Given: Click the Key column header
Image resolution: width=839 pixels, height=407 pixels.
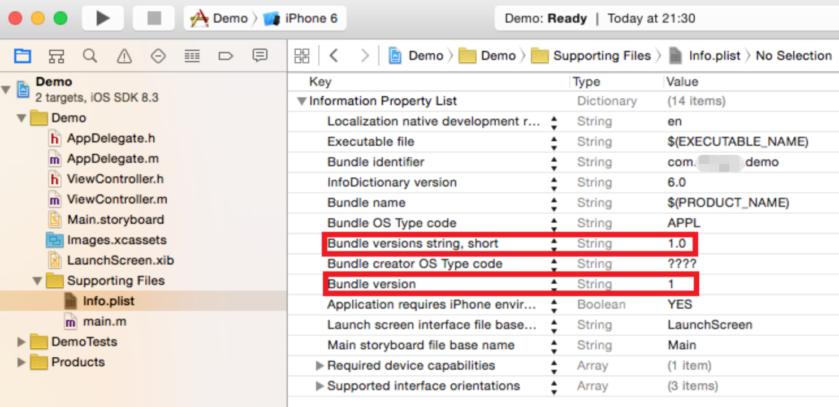Looking at the screenshot, I should (x=320, y=82).
